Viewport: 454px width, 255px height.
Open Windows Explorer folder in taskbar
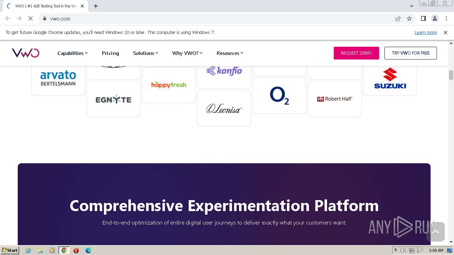coord(40,250)
